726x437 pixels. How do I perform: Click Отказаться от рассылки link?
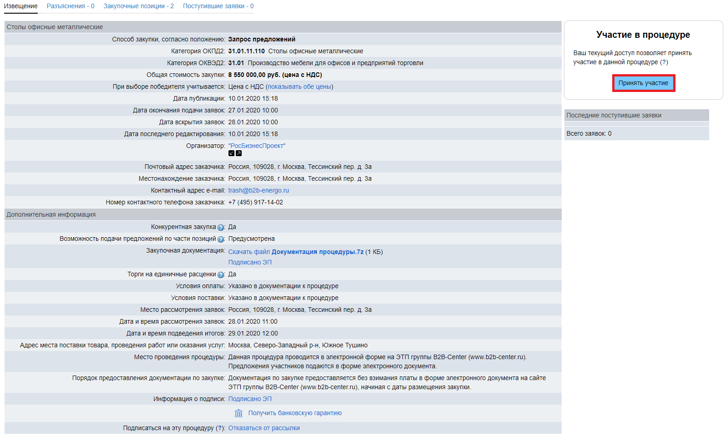point(264,428)
